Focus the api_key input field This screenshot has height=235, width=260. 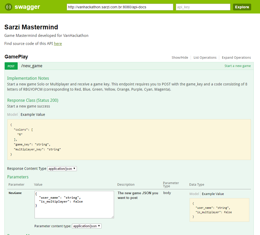point(203,7)
